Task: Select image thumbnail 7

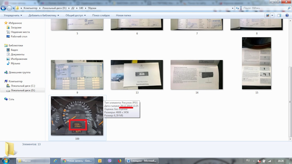Action: click(x=197, y=24)
